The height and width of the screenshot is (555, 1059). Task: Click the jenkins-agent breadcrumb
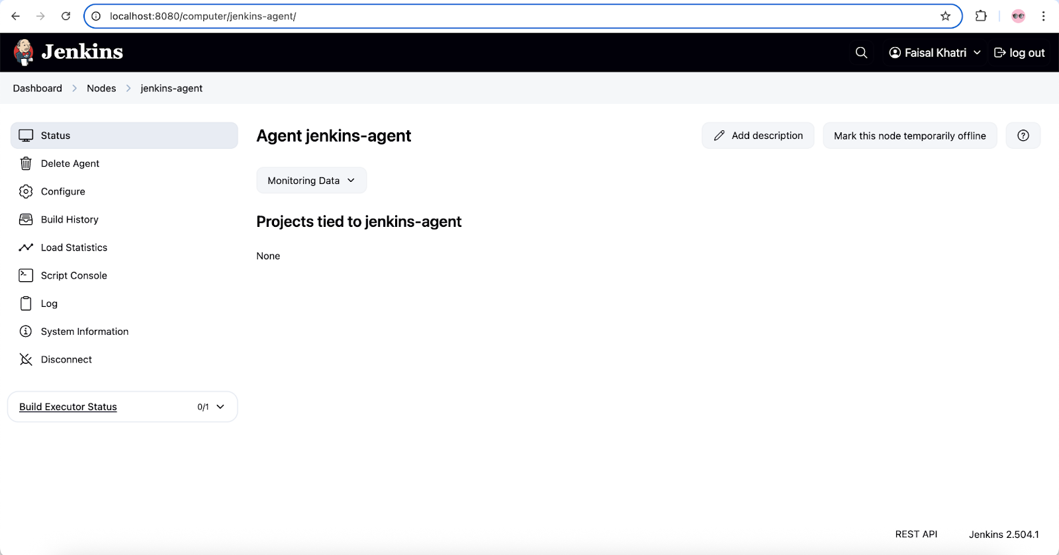pos(171,88)
